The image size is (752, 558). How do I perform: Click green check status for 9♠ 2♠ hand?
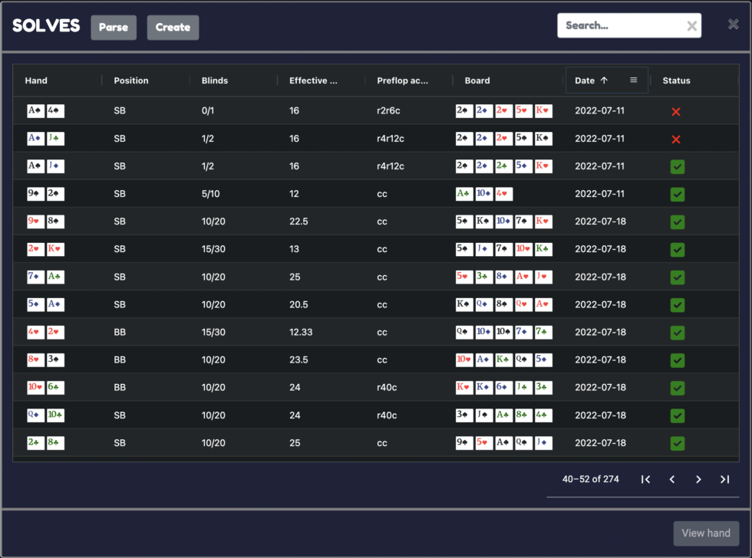677,194
